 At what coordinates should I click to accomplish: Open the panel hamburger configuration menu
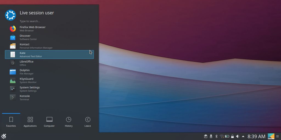coord(278,136)
